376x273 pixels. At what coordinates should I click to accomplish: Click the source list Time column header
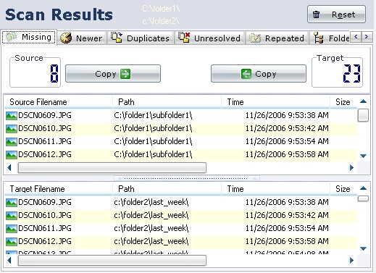(x=275, y=102)
